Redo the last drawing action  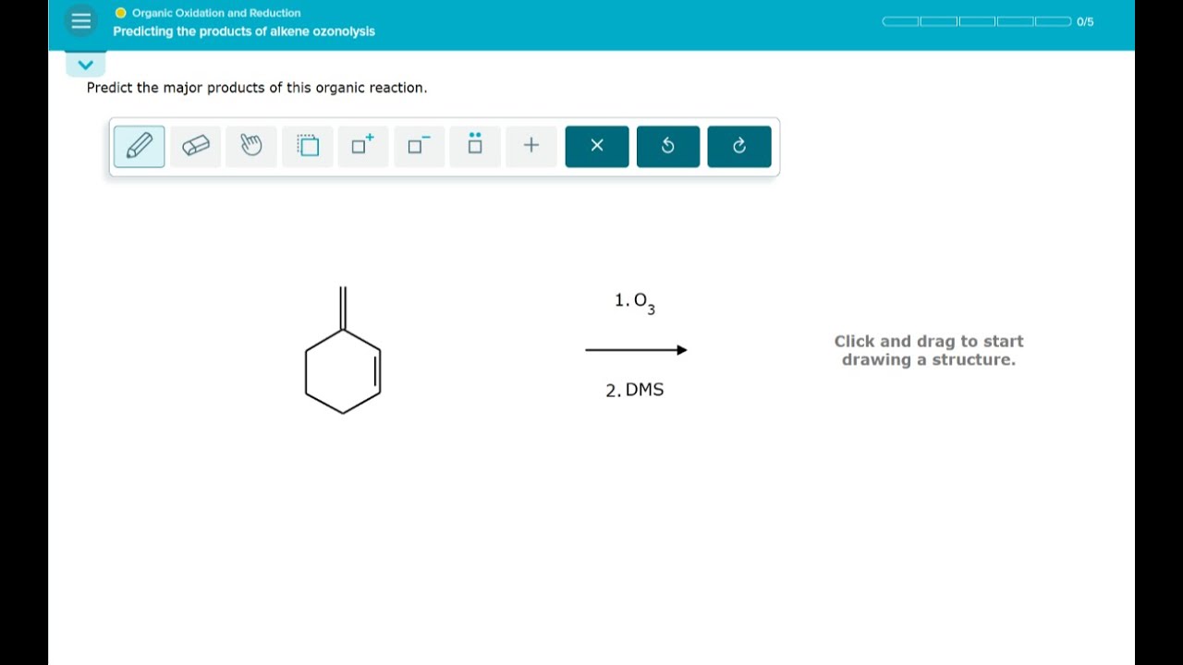tap(739, 146)
